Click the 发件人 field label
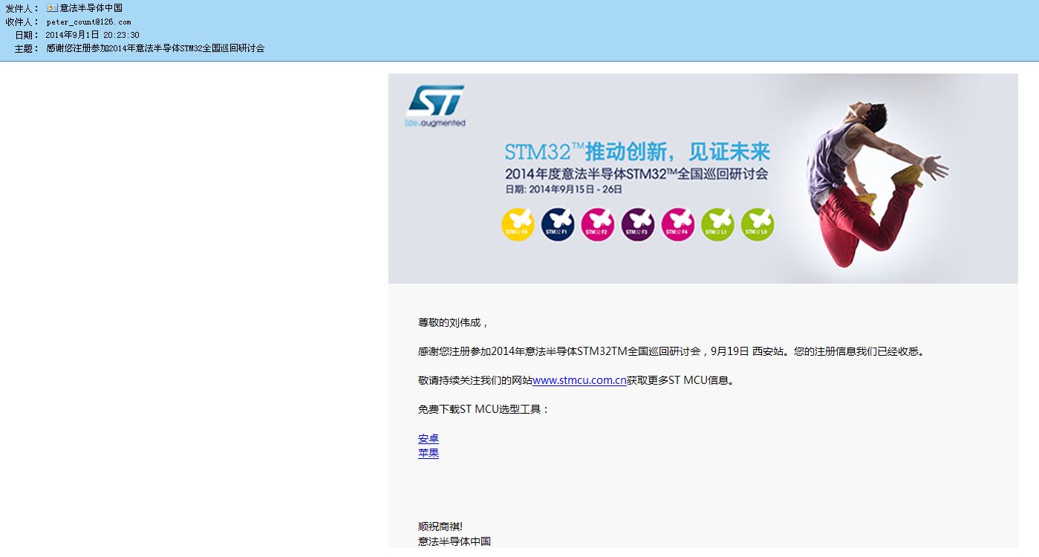This screenshot has height=557, width=1039. click(22, 8)
